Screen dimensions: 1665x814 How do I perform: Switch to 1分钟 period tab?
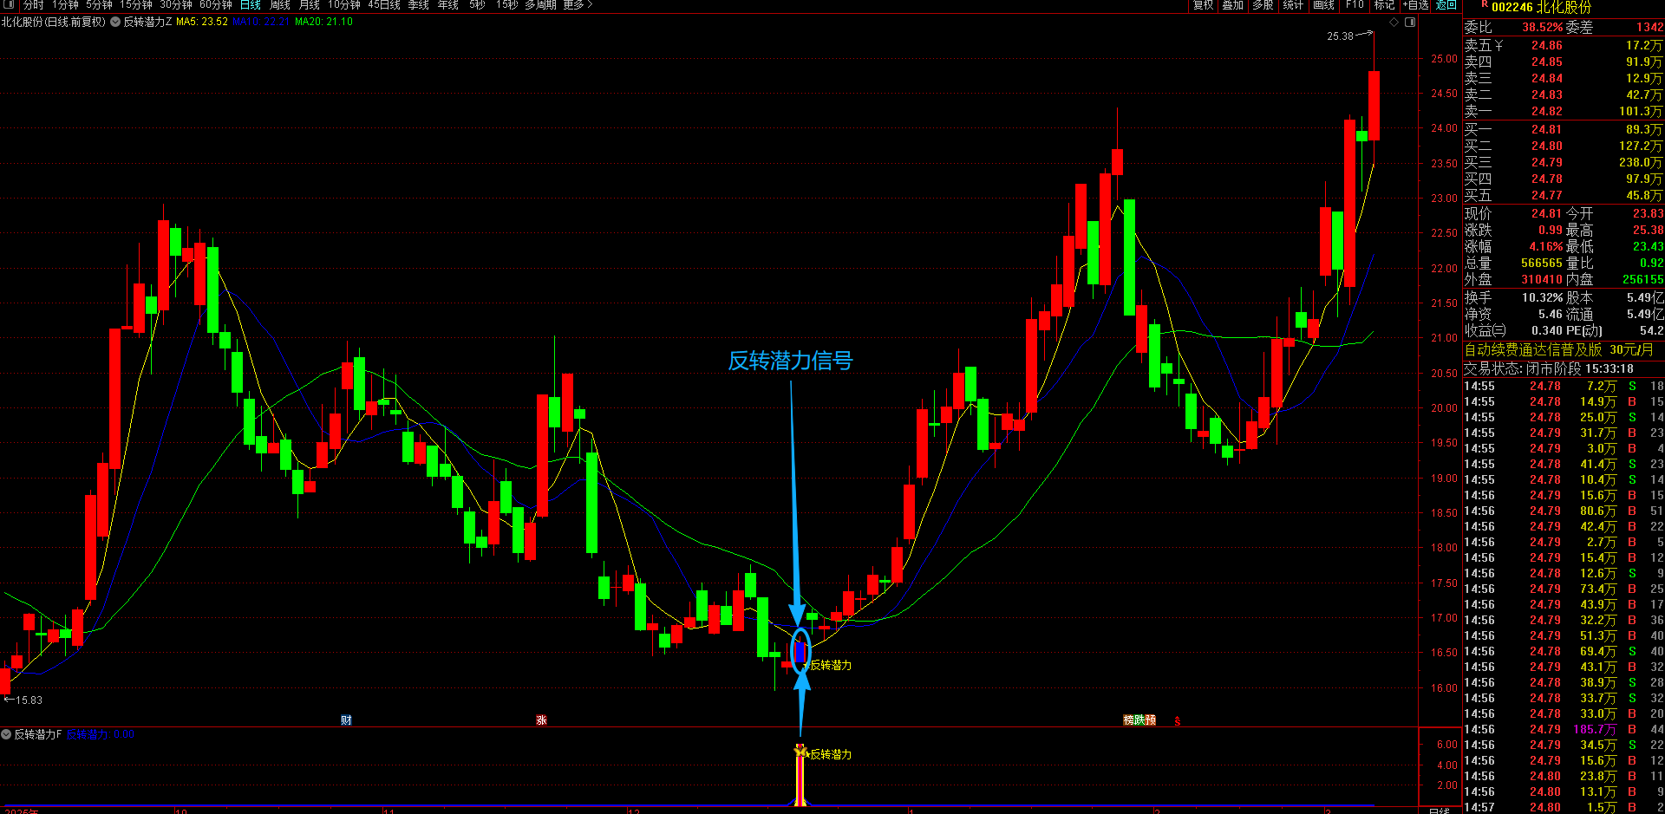65,4
